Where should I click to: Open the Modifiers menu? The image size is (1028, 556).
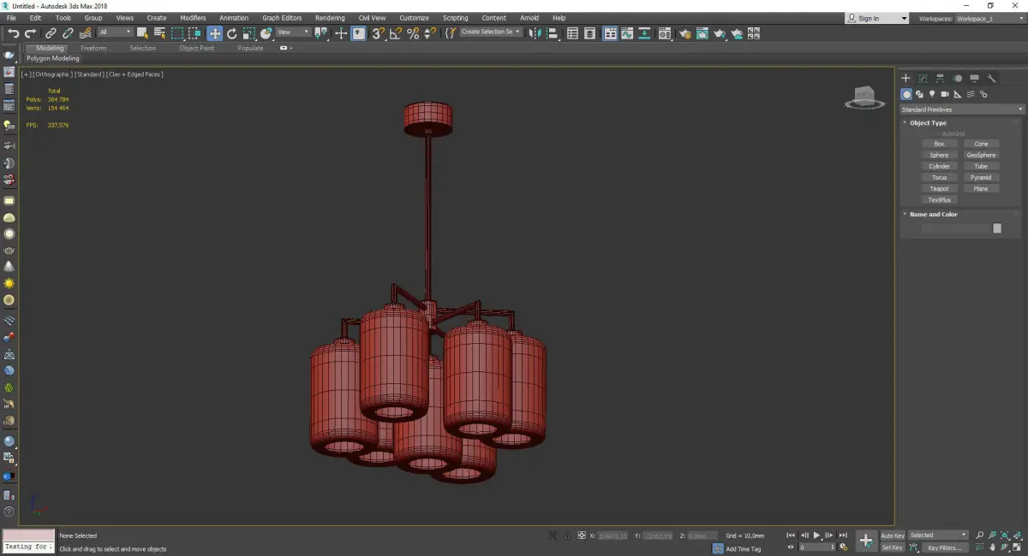coord(193,18)
